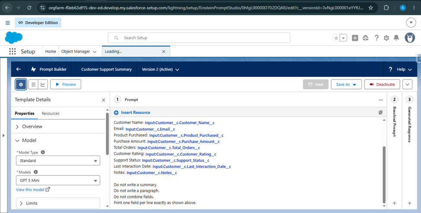
Task: Toggle the Template Details settings gear button
Action: coord(21,84)
